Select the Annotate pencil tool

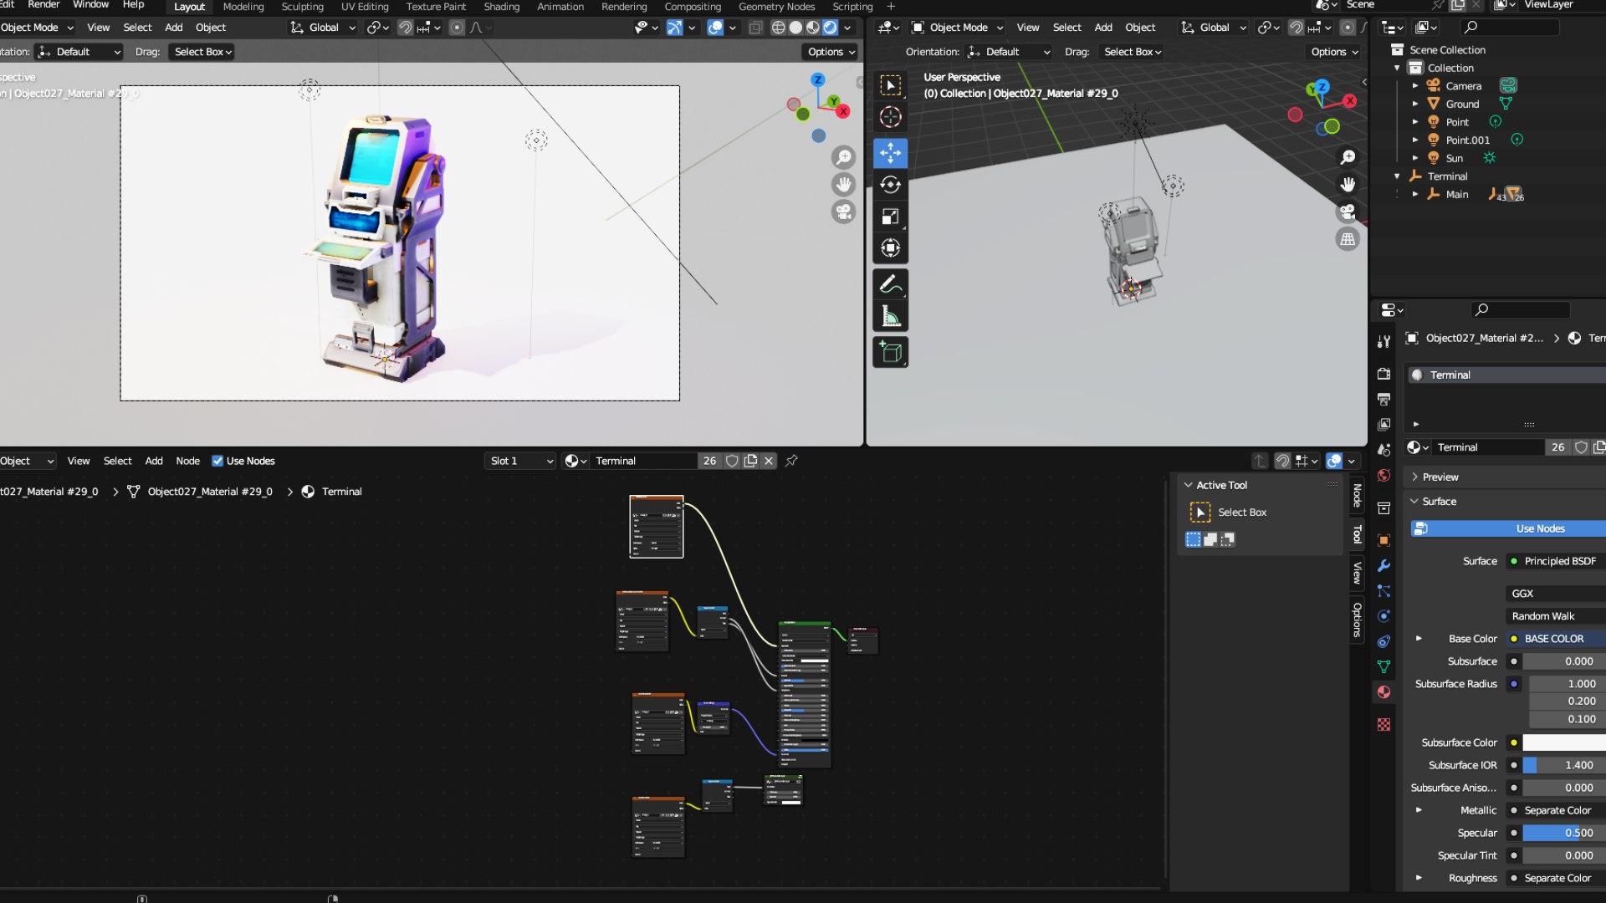890,285
